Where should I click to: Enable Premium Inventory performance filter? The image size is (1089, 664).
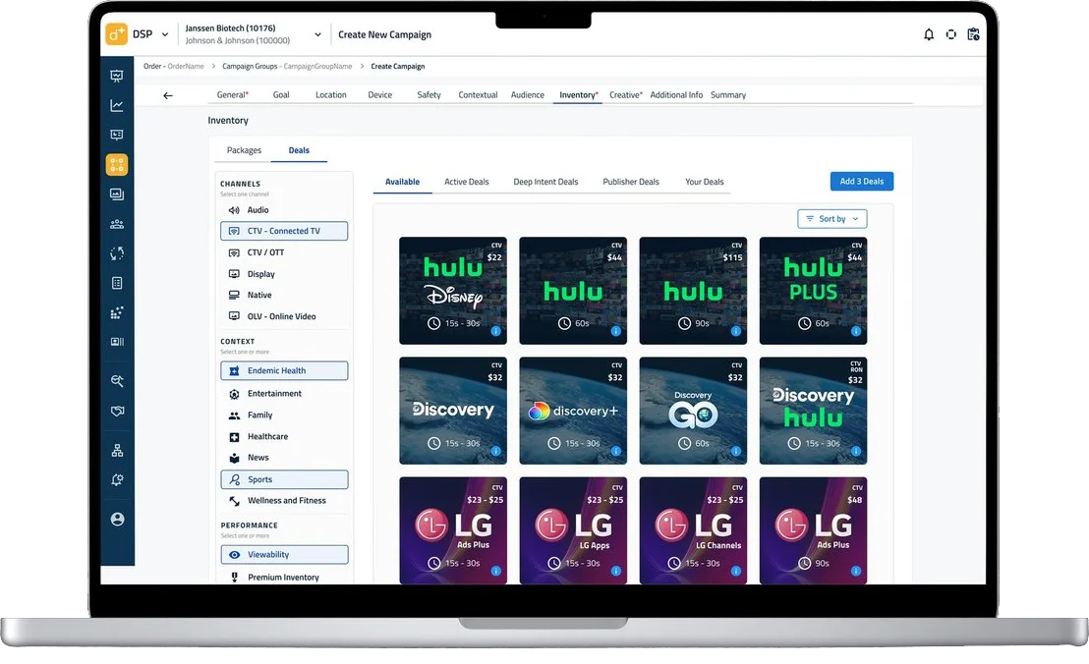coord(284,578)
